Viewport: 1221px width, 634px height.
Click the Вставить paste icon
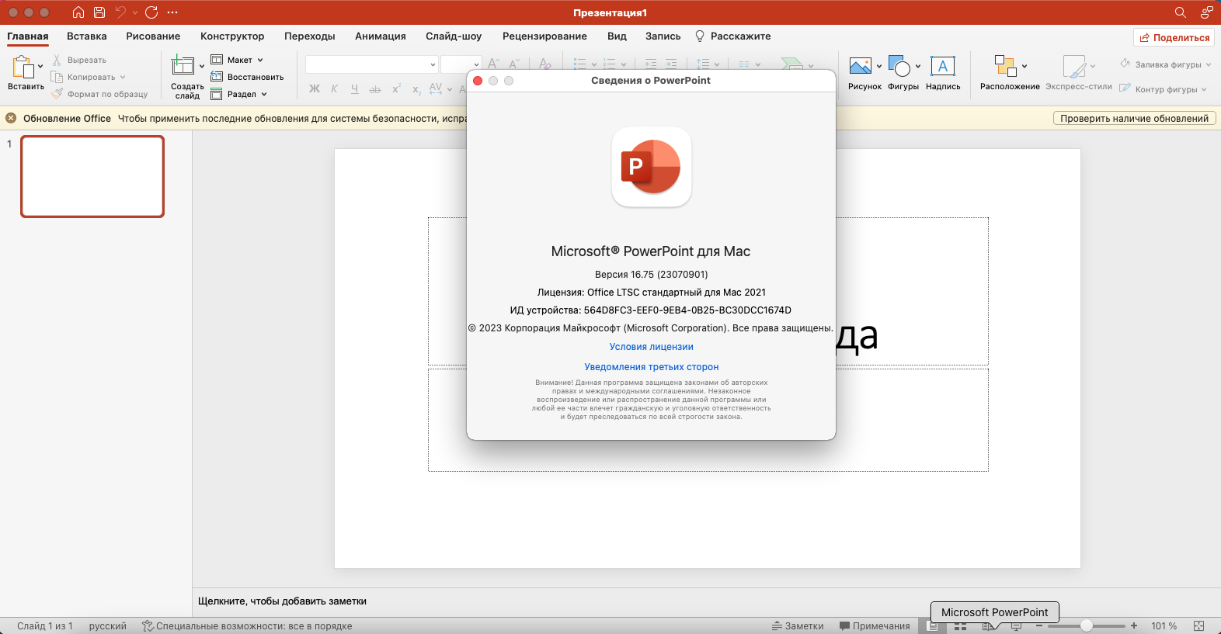point(23,68)
